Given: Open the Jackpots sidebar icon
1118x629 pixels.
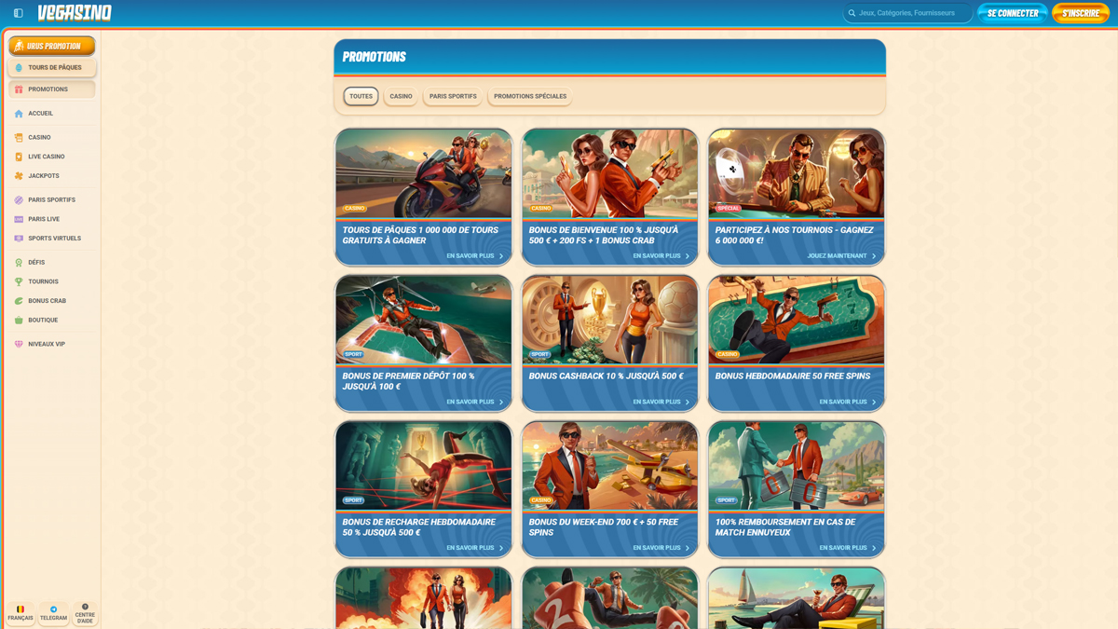Looking at the screenshot, I should point(19,176).
